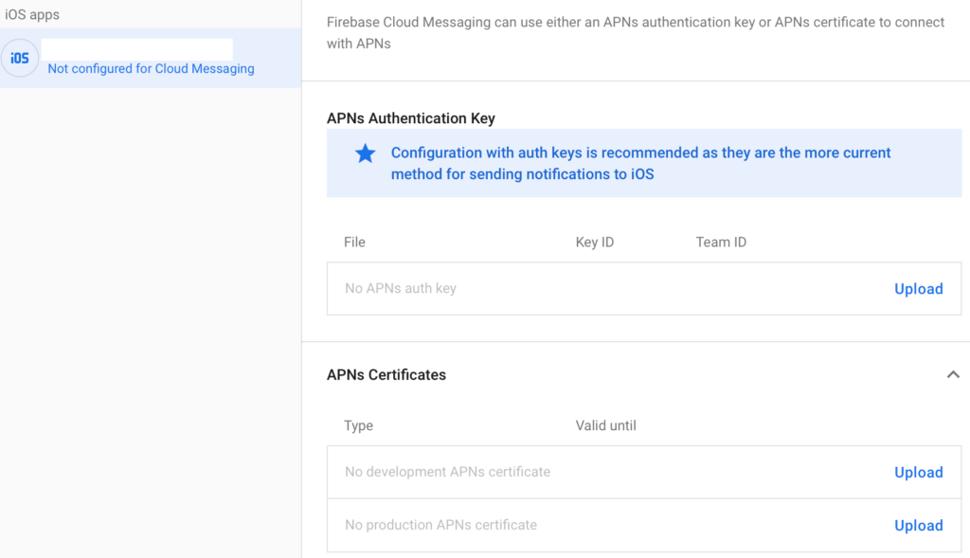Select the 'Not configured for Cloud Messaging' text
Viewport: 970px width, 558px height.
click(x=151, y=69)
